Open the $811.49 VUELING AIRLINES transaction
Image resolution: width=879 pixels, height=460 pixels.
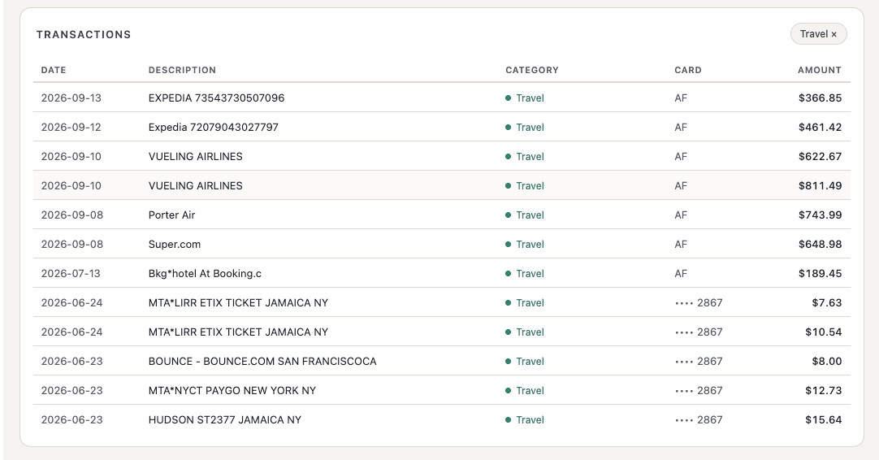point(442,185)
